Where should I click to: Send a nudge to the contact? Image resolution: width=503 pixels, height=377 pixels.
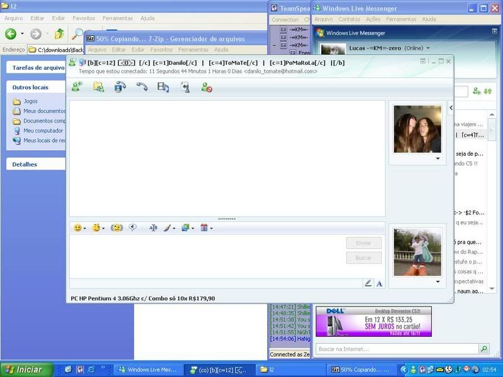click(117, 228)
